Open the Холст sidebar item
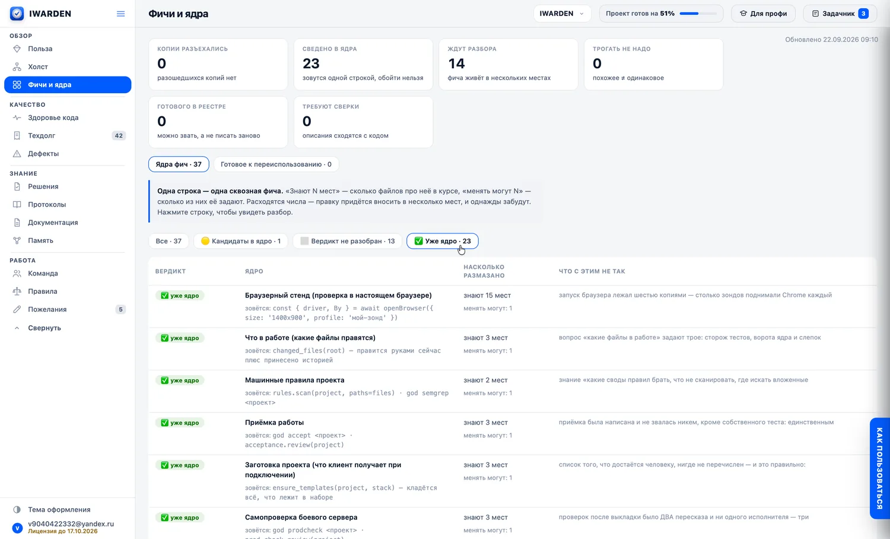Screen dimensions: 890x539 68,66
